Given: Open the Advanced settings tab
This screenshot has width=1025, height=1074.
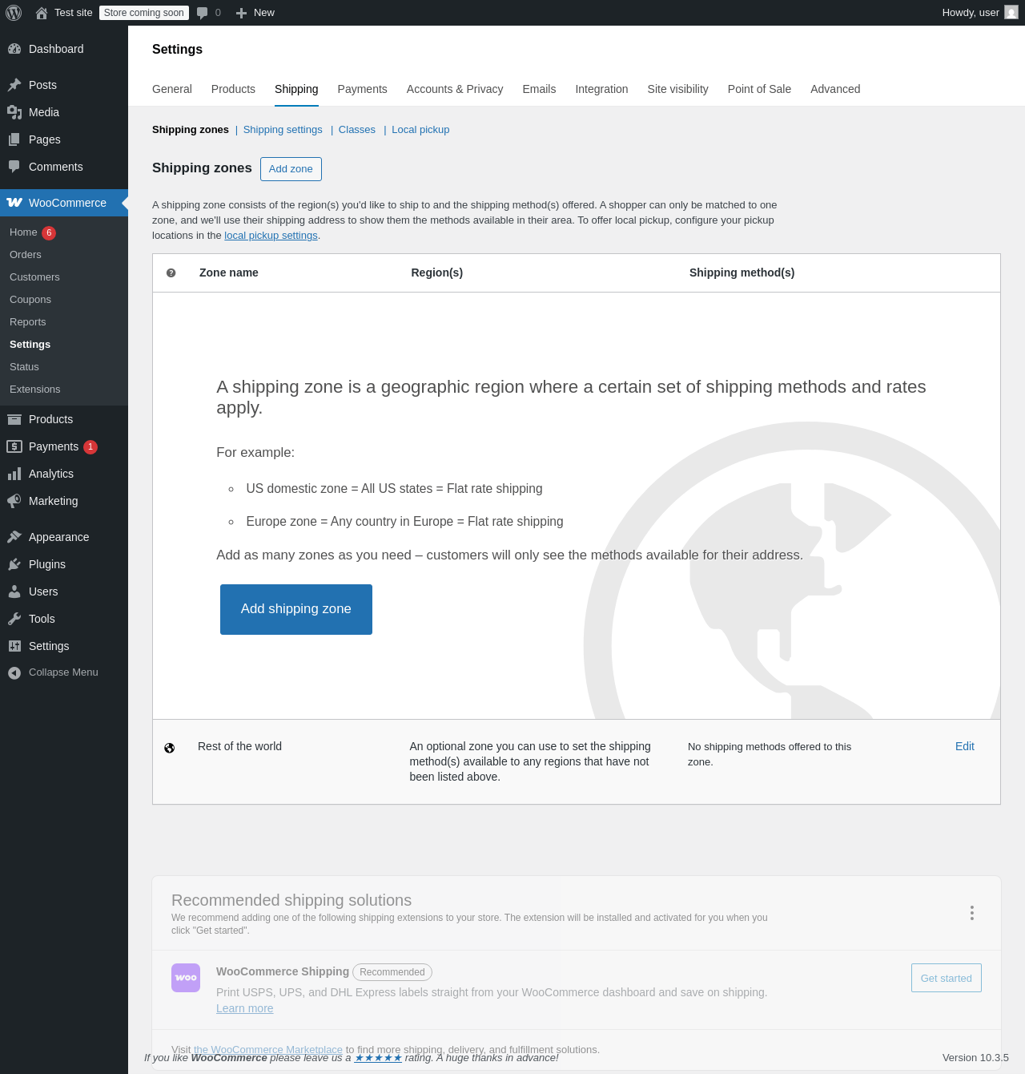Looking at the screenshot, I should [835, 89].
